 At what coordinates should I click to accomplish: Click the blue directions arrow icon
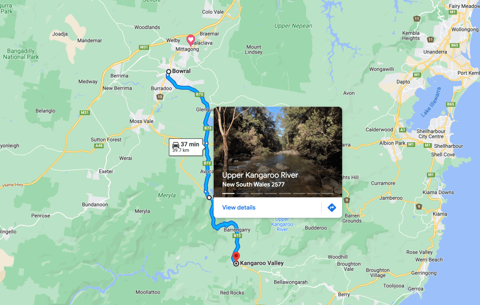click(331, 208)
